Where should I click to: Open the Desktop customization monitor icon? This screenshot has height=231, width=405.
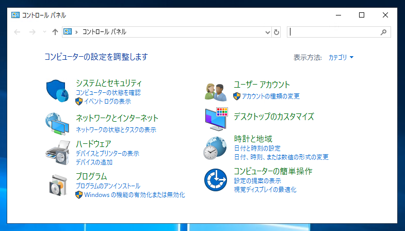click(217, 119)
